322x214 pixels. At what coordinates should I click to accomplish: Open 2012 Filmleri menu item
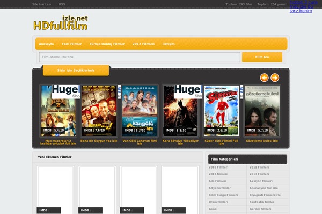(x=143, y=44)
